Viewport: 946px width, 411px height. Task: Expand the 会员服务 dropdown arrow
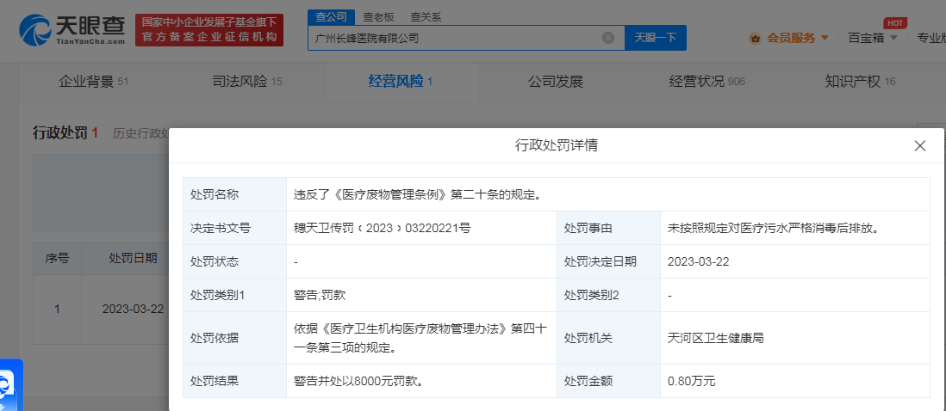(x=825, y=38)
